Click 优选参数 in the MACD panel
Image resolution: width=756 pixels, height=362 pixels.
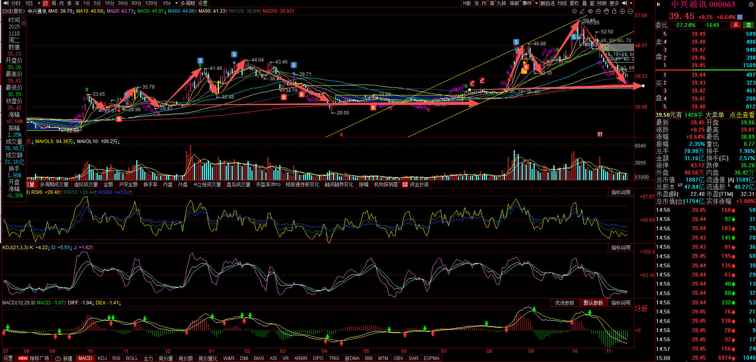point(565,303)
